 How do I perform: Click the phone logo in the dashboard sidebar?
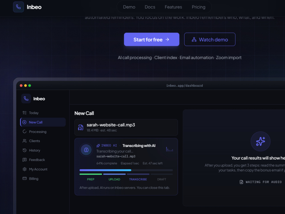(26, 99)
